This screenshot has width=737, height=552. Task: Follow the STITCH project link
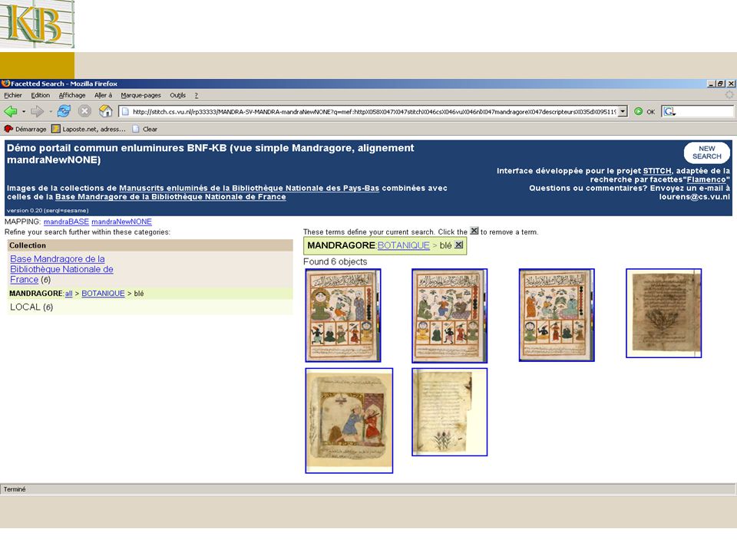pyautogui.click(x=656, y=171)
